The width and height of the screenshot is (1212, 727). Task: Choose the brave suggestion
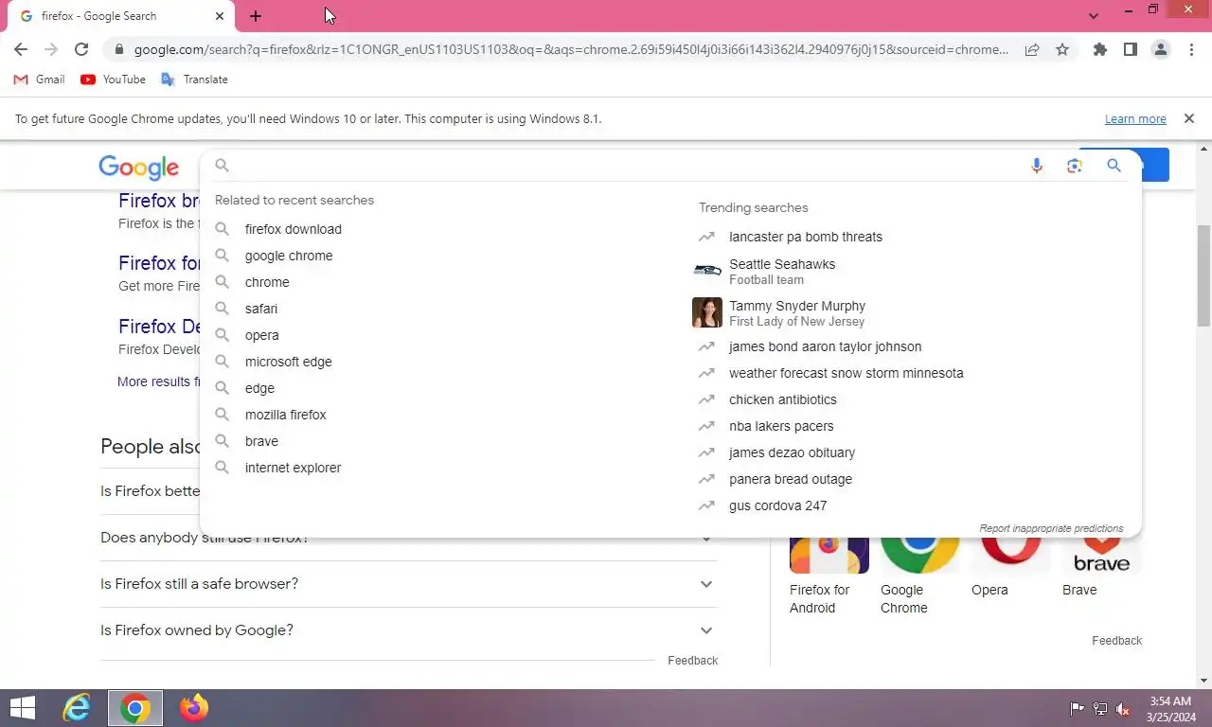(261, 441)
